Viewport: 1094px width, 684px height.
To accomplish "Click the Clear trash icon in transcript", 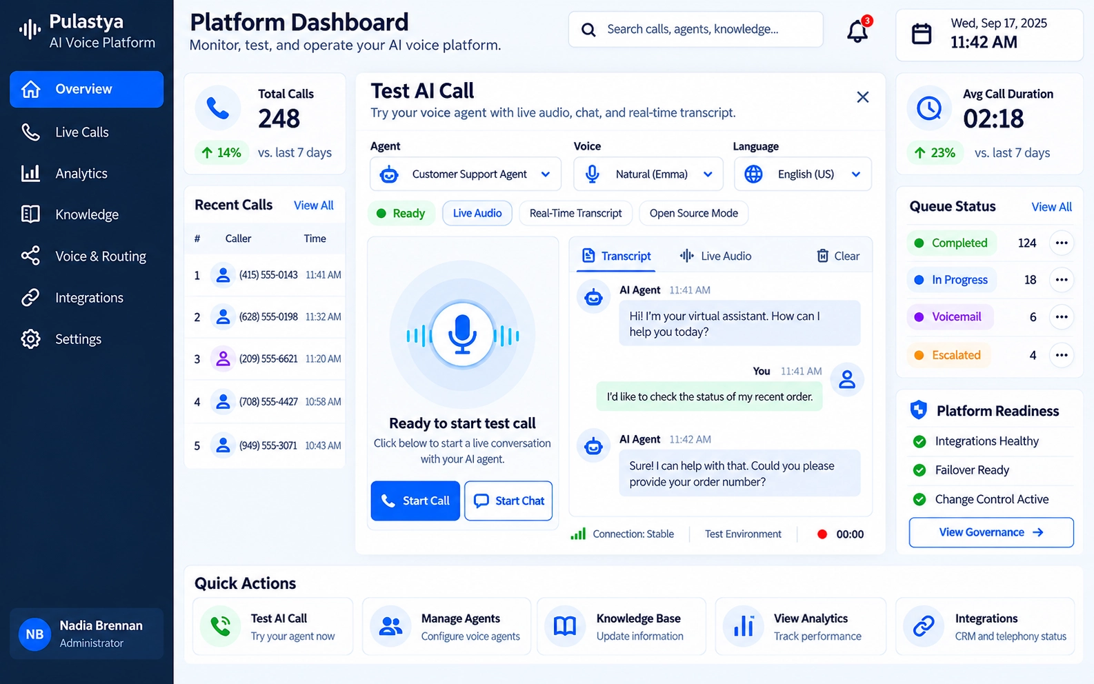I will [x=823, y=256].
